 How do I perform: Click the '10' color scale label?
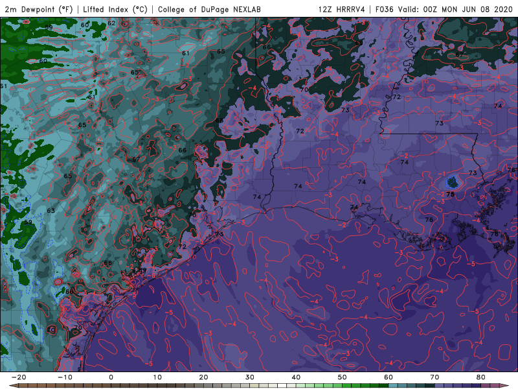pos(157,377)
